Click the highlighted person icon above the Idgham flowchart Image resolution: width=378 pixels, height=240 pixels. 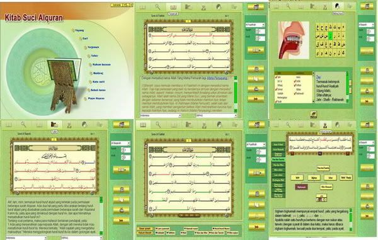325,125
